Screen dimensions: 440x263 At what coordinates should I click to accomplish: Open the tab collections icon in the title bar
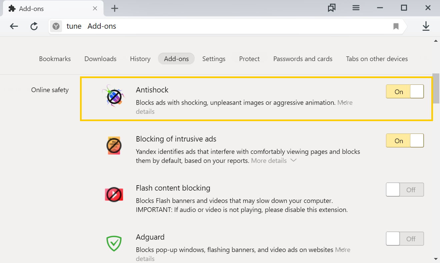point(331,8)
